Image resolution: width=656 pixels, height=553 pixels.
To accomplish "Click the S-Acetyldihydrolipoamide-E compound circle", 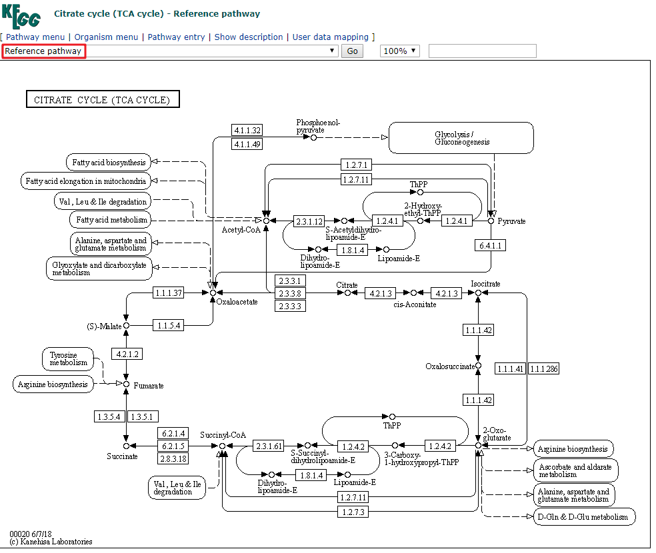I will tap(344, 221).
